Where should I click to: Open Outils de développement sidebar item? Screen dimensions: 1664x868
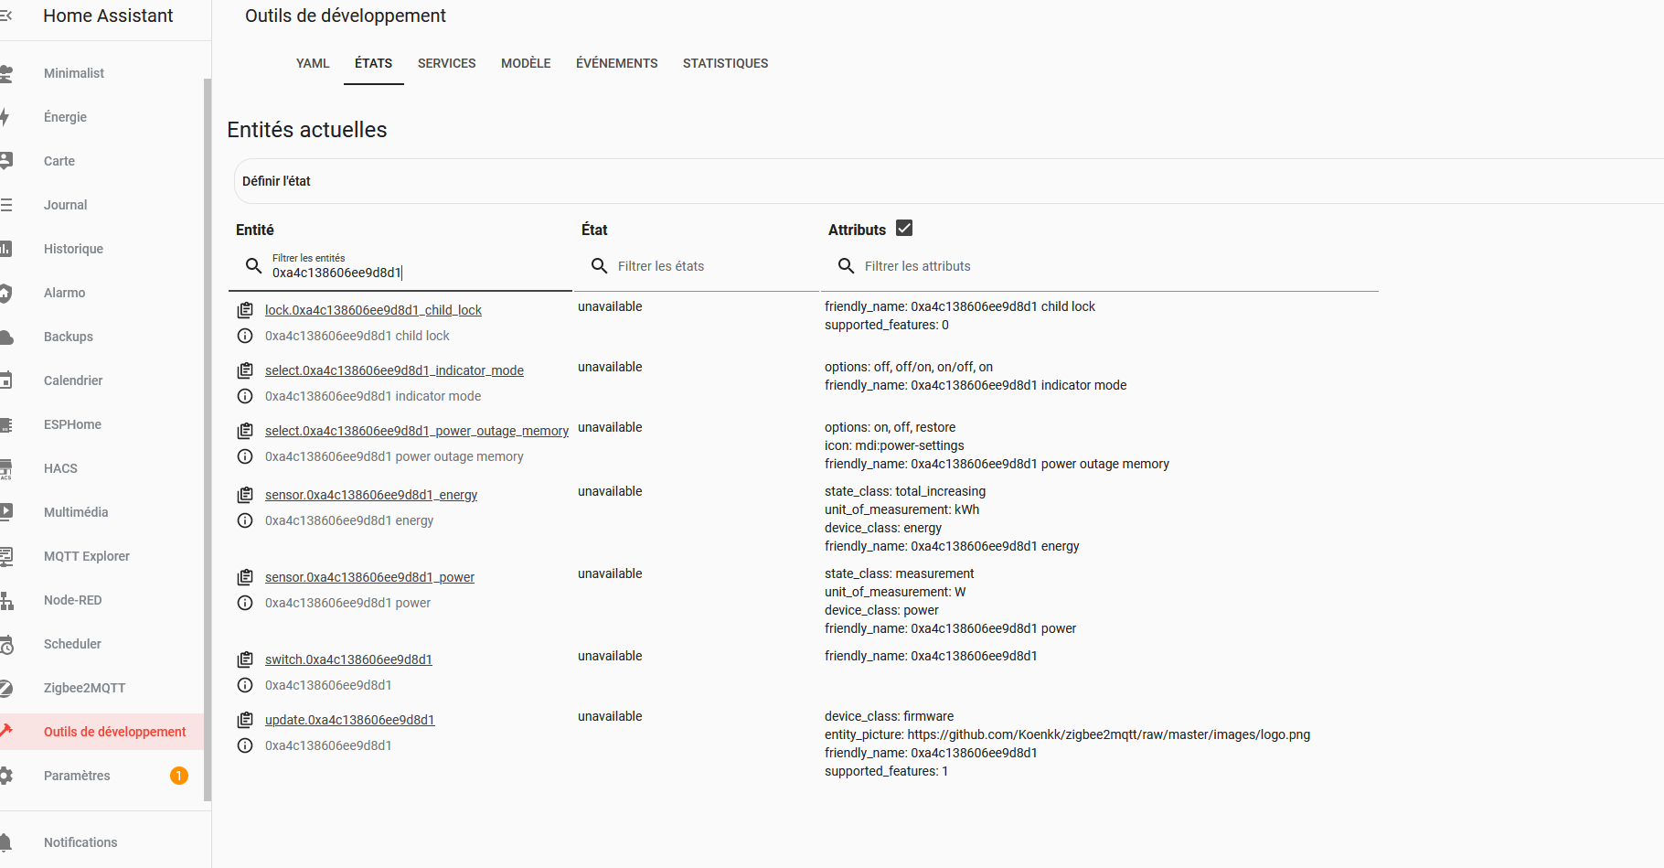point(101,732)
